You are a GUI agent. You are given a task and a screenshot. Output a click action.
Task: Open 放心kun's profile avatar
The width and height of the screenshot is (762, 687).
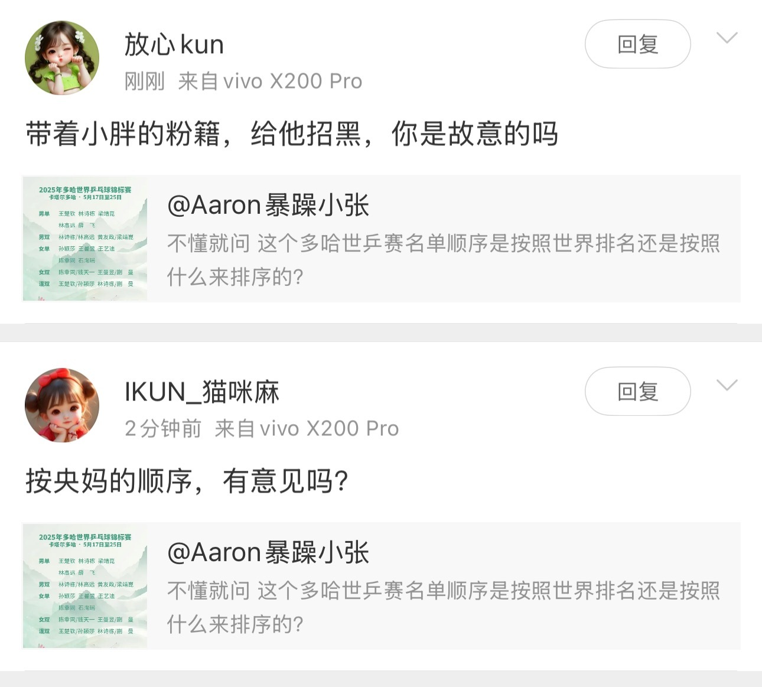[62, 58]
